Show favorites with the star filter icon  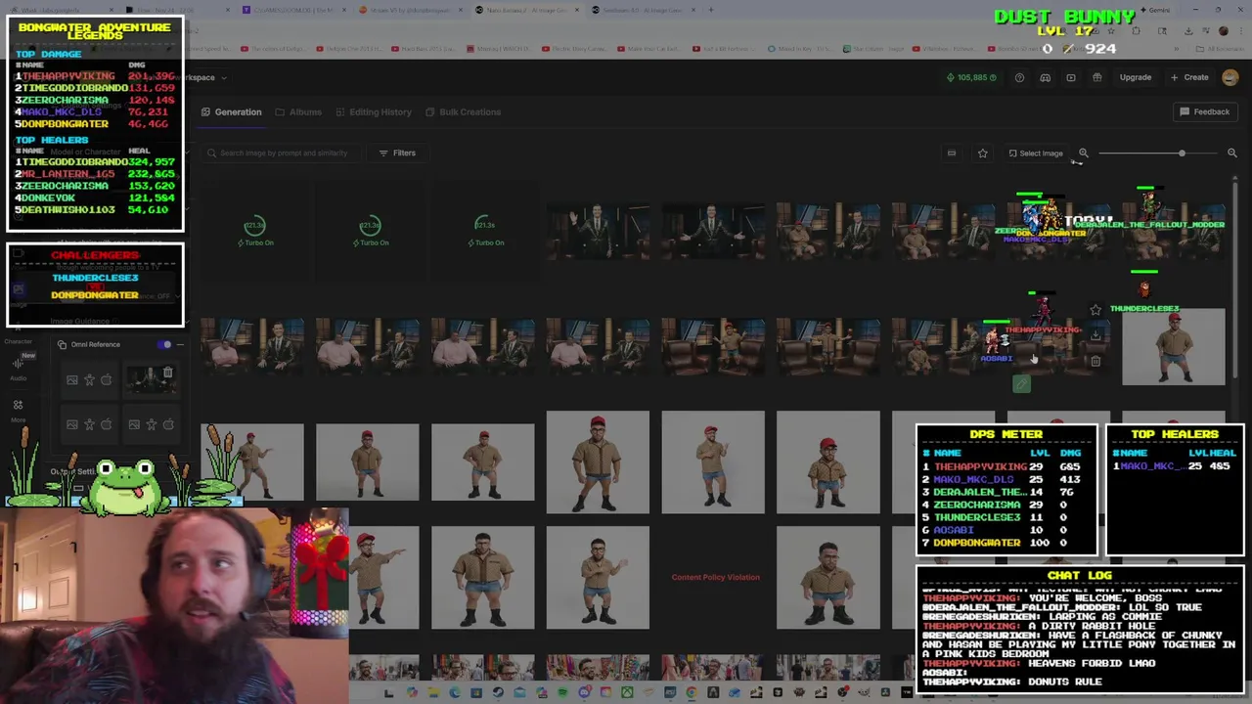click(x=982, y=153)
